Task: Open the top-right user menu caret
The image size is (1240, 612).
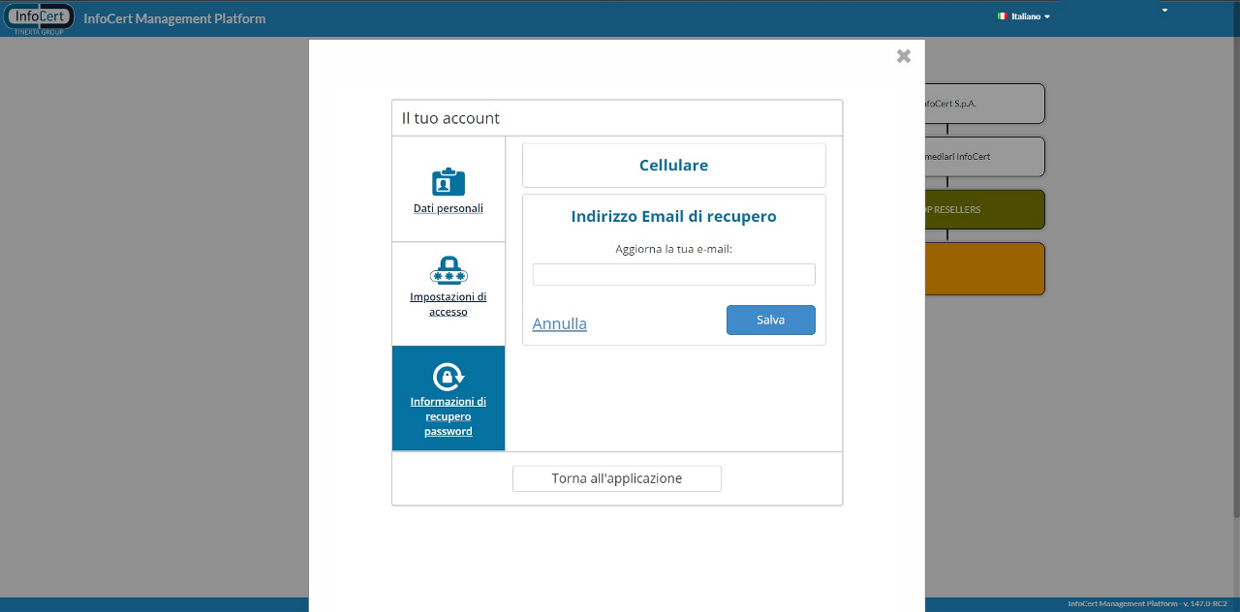Action: coord(1164,11)
